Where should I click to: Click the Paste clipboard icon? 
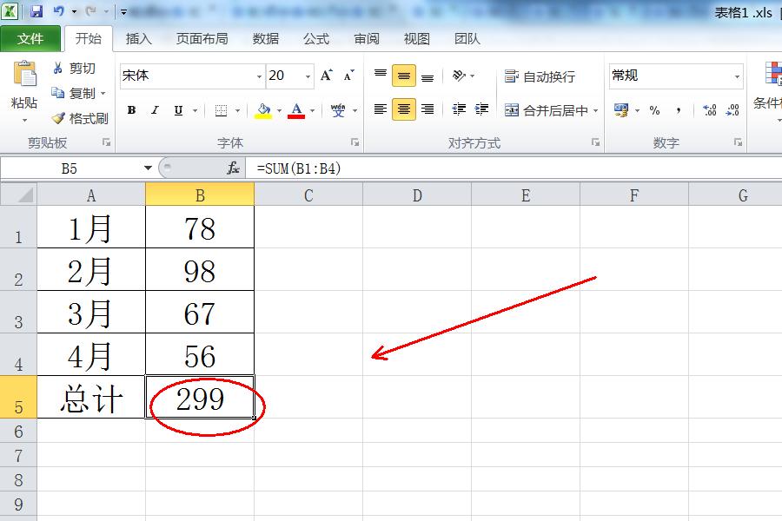click(24, 75)
